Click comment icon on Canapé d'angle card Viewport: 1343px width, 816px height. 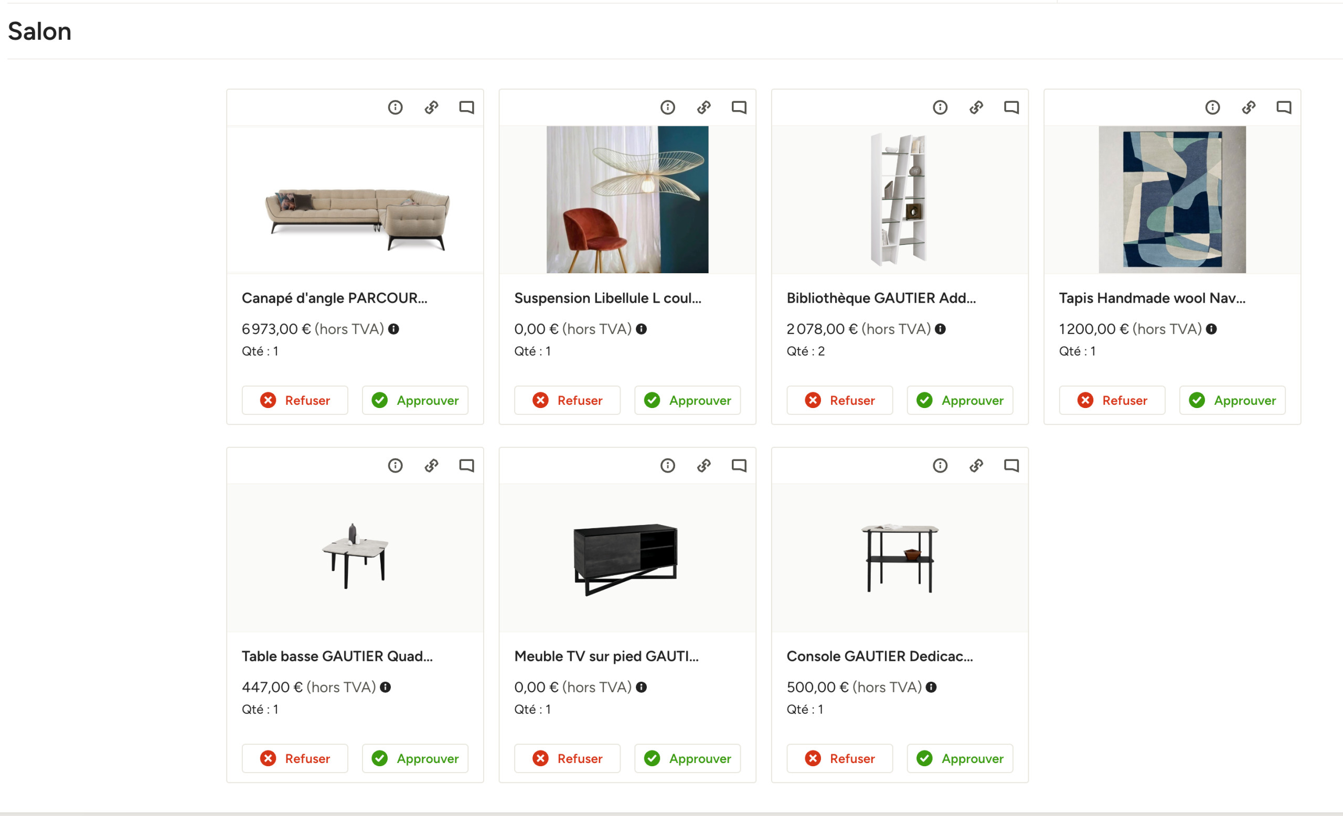click(466, 108)
